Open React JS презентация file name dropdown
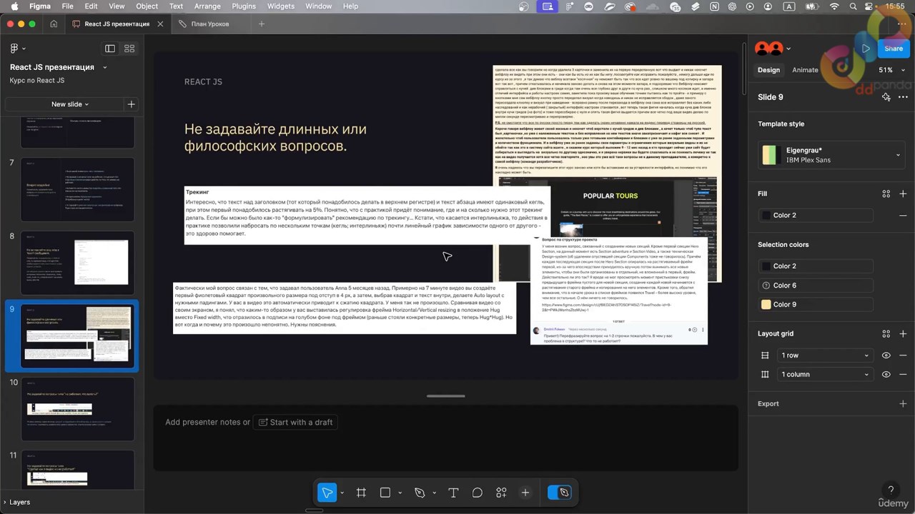The width and height of the screenshot is (915, 514). tap(105, 67)
